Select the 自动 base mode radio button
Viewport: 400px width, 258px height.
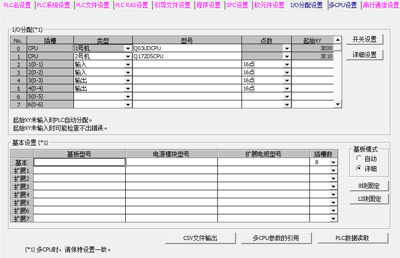click(358, 159)
